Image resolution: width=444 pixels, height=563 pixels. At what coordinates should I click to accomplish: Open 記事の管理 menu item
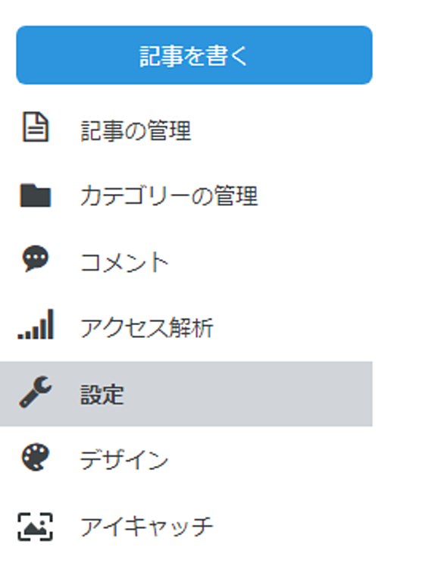[x=136, y=130]
